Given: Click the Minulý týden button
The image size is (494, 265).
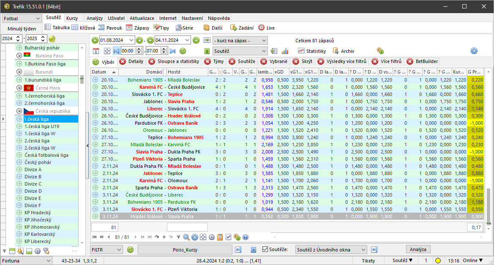Looking at the screenshot, I should pyautogui.click(x=22, y=29).
